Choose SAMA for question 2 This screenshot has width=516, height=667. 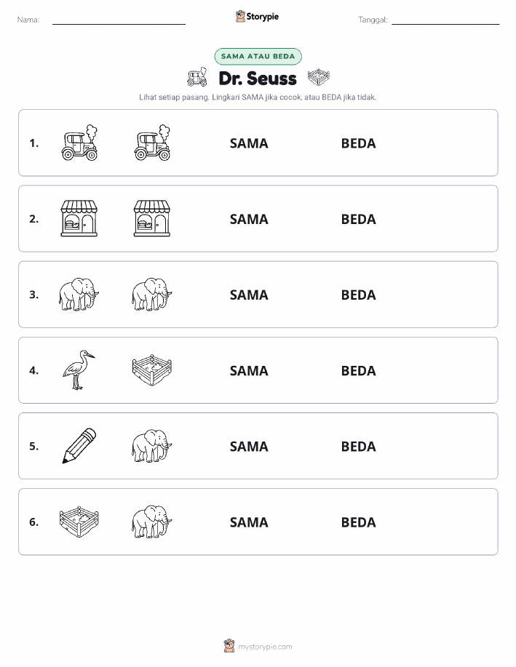249,219
